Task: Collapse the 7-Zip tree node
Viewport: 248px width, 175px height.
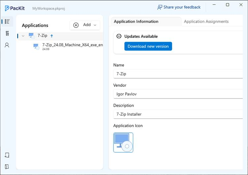Action: click(23, 36)
